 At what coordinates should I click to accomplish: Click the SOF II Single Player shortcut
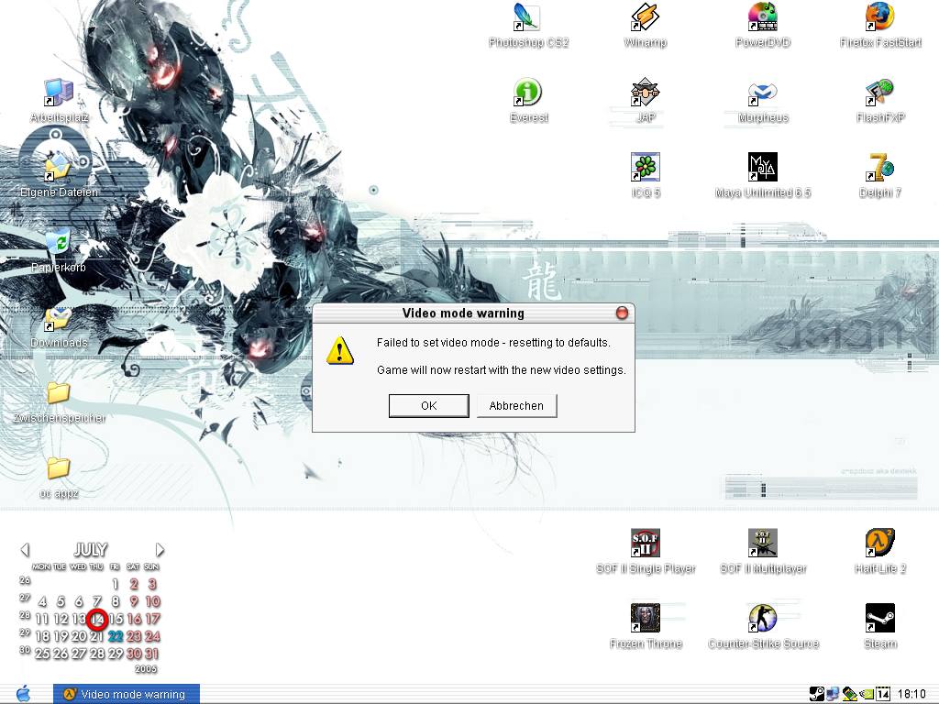point(645,543)
